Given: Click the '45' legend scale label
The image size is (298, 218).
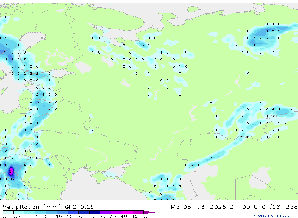Looking at the screenshot, I should pyautogui.click(x=135, y=216).
